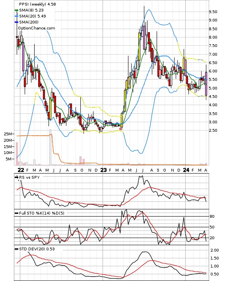Click the arrow icon beside RS vs SPY
This screenshot has width=225, height=281.
(x=16, y=177)
